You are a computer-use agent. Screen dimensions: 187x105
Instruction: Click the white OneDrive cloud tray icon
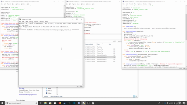[x=167, y=103]
